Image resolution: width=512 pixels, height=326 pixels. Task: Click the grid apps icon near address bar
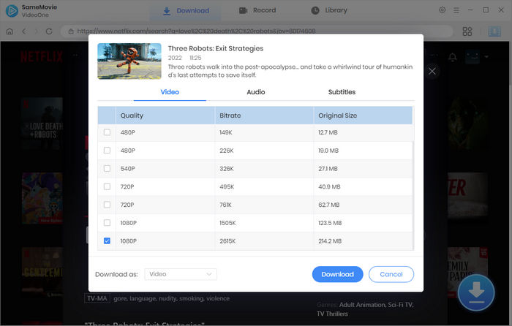coord(467,31)
